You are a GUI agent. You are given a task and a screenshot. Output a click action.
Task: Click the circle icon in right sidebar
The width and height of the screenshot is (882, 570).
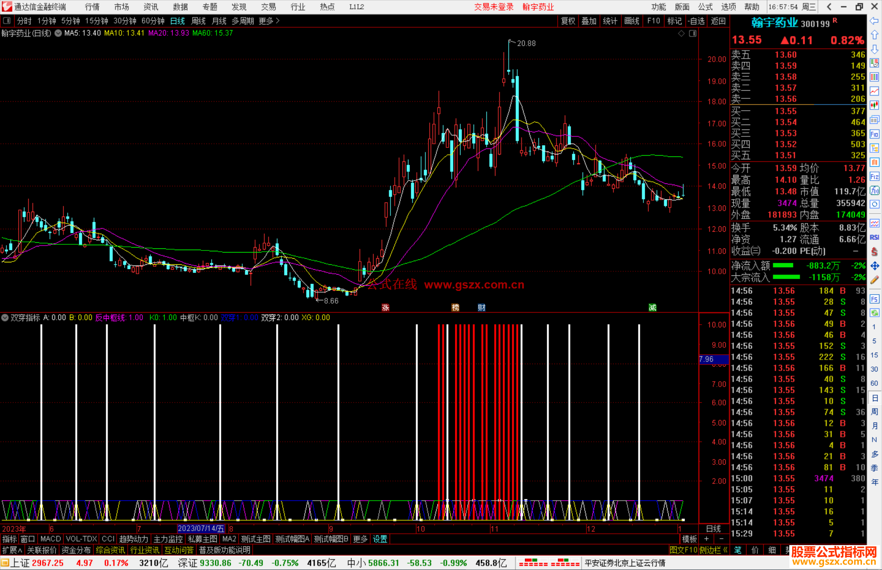tap(874, 204)
